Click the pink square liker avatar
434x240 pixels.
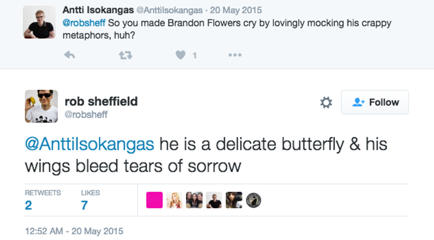[x=155, y=200]
